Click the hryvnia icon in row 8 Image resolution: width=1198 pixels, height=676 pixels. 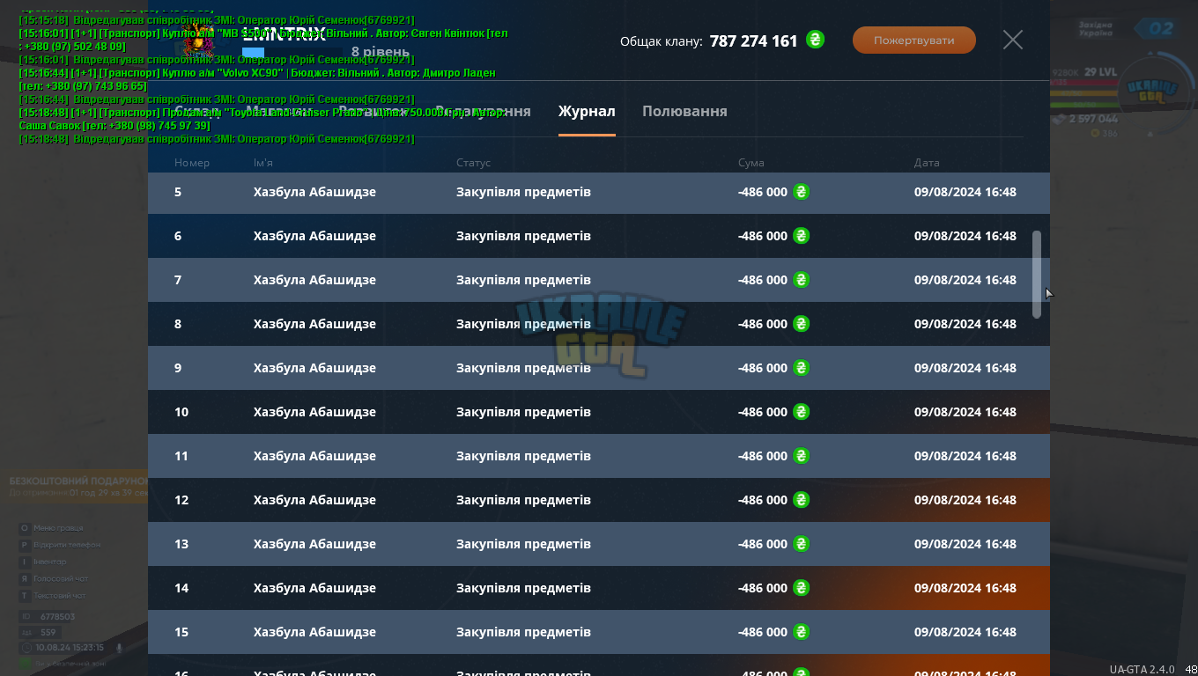click(x=801, y=324)
